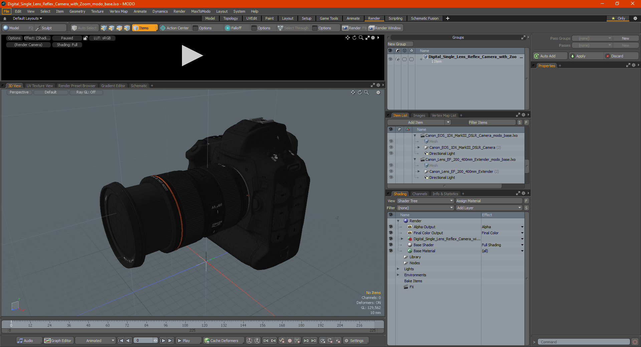Open 3D viewport gear settings
This screenshot has width=641, height=347.
pos(378,92)
